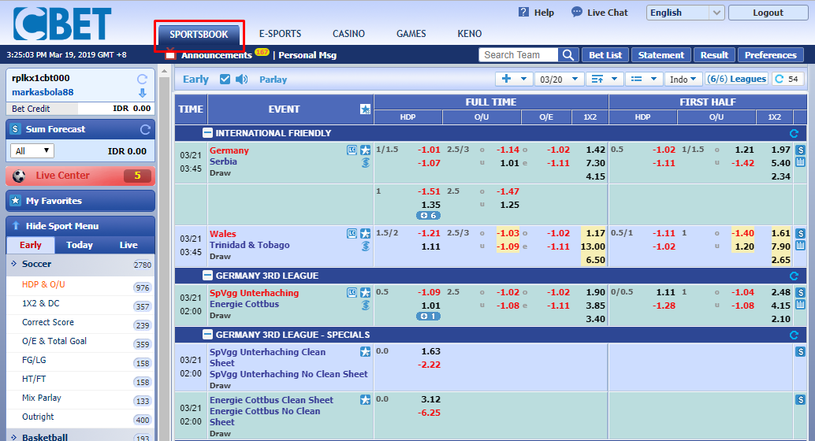Click dollar icon under Germany vs Serbia star
815x441 pixels.
[x=366, y=162]
